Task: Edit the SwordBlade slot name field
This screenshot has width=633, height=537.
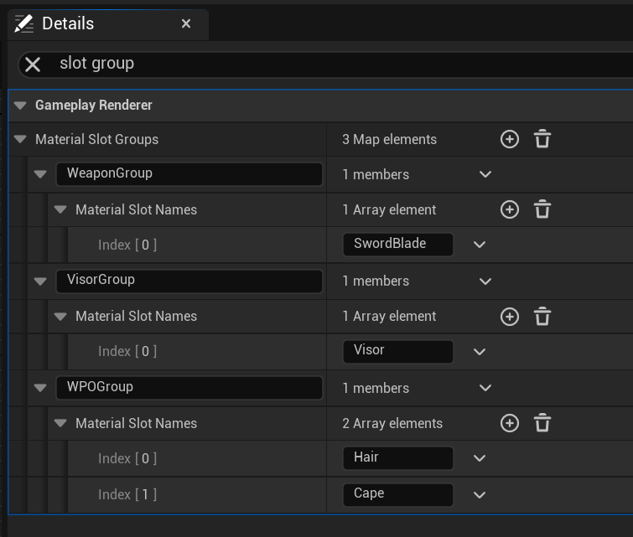Action: click(398, 244)
